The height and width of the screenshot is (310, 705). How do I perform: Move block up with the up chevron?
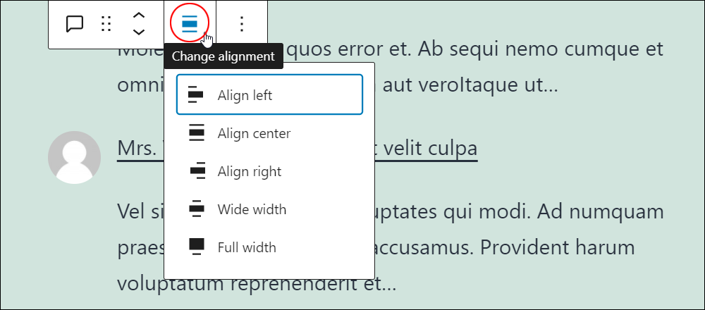[x=139, y=15]
